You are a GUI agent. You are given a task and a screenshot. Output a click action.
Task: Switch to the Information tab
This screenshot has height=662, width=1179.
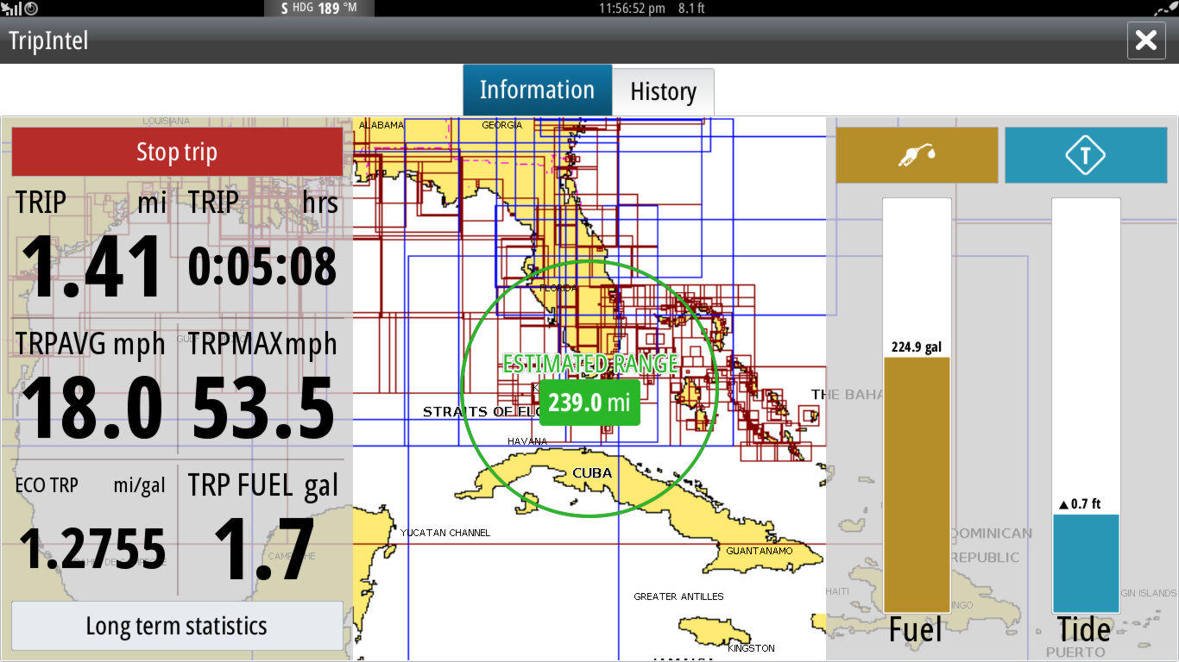point(537,90)
